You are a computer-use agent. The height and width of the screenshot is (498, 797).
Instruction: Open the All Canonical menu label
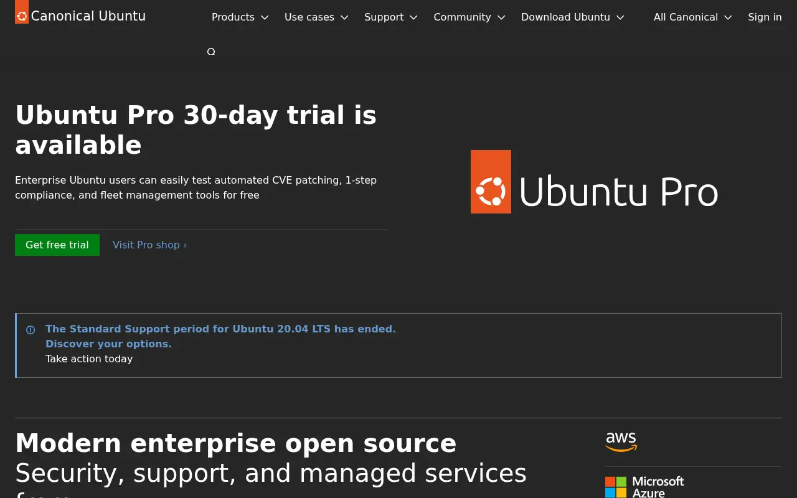coord(686,17)
